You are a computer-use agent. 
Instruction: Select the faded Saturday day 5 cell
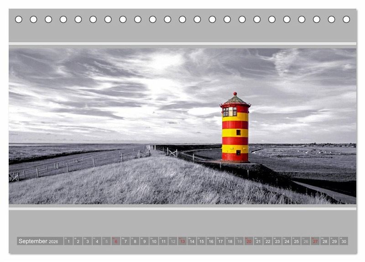pyautogui.click(x=106, y=241)
